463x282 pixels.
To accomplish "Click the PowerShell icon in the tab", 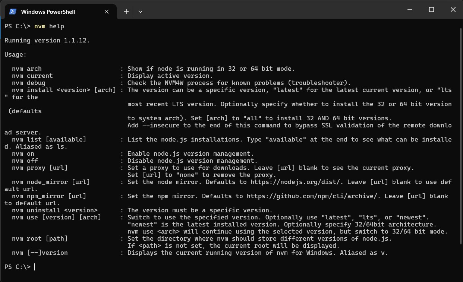I will [x=13, y=12].
